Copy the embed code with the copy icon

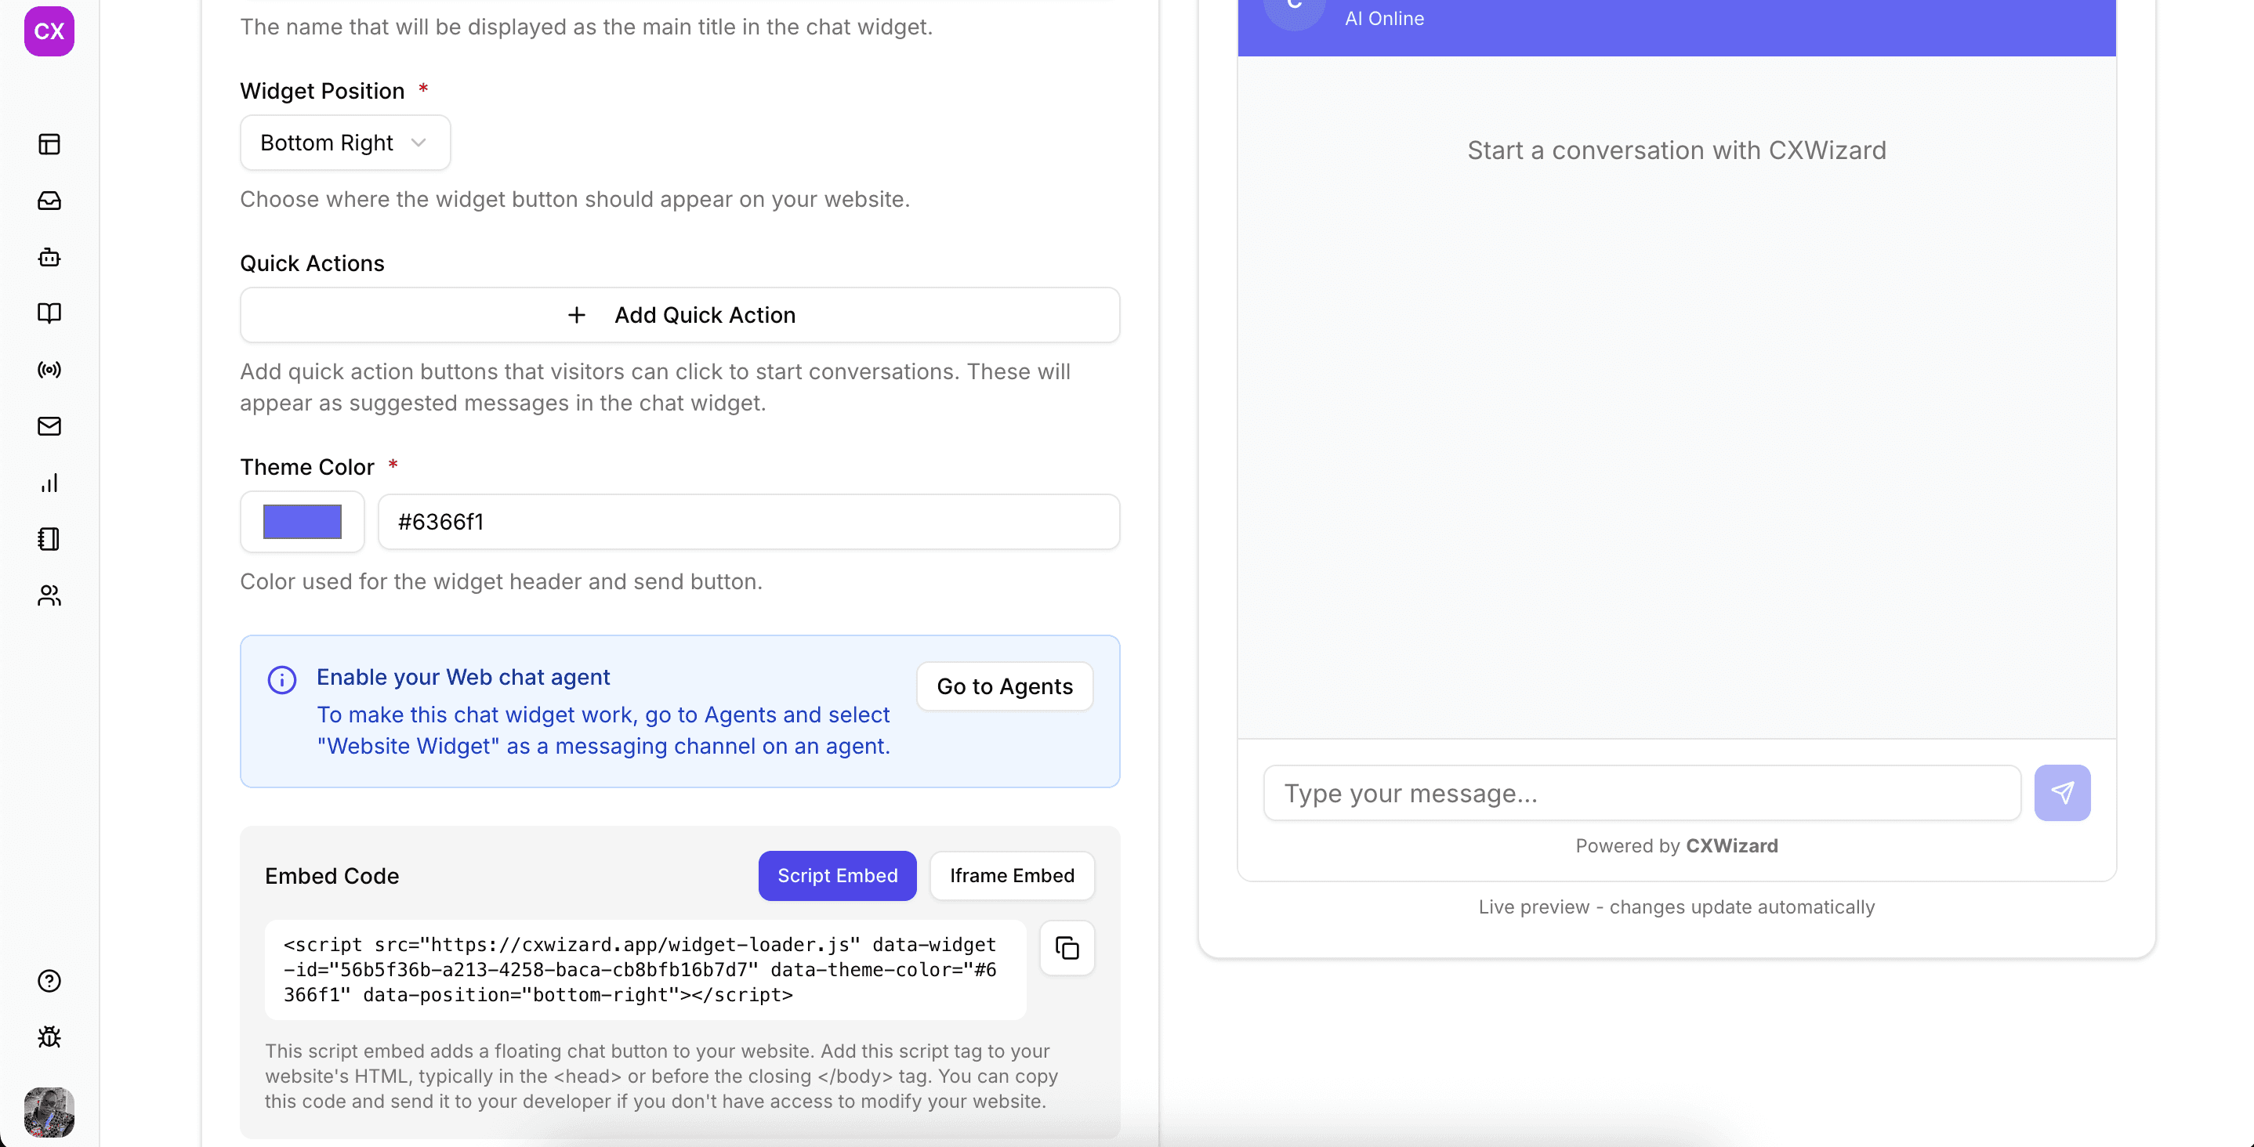1067,949
